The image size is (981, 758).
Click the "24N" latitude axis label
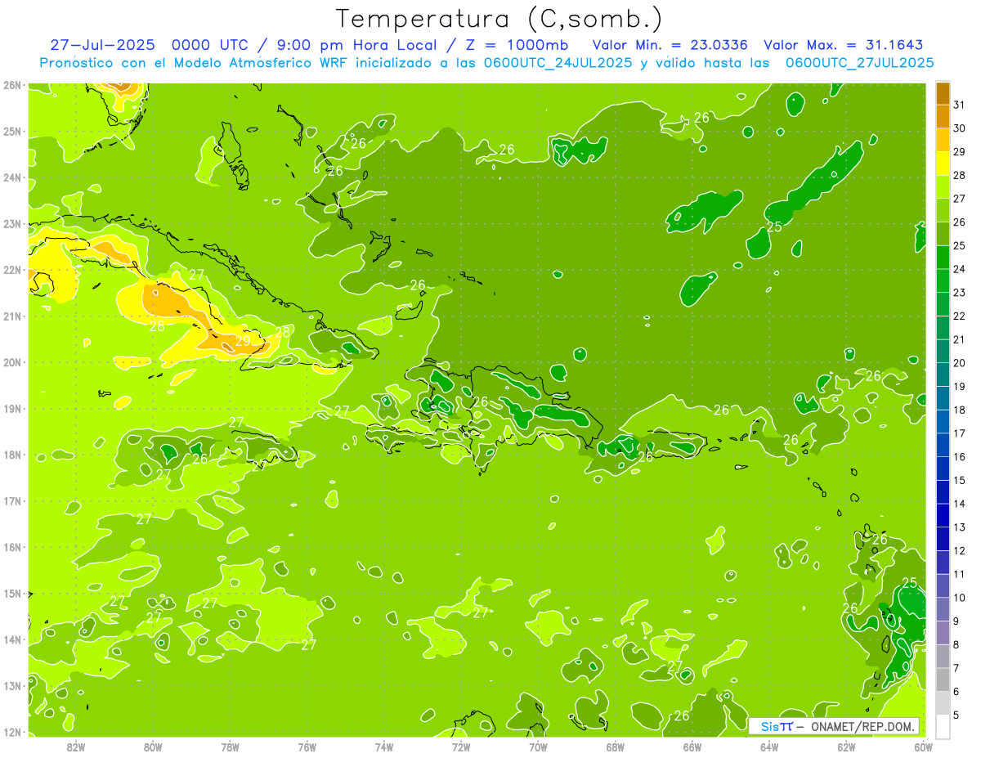[11, 177]
